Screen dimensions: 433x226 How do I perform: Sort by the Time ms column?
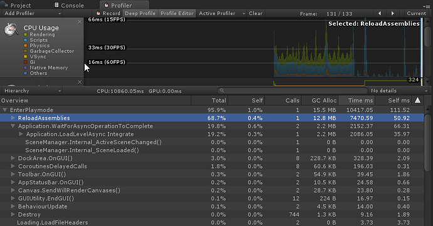356,100
